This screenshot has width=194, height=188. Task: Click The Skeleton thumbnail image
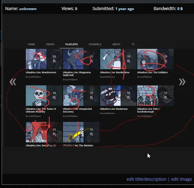81,132
